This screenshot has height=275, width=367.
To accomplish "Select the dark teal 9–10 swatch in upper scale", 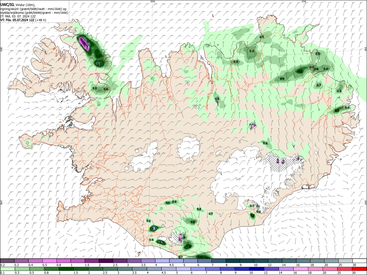I will point(247,261).
